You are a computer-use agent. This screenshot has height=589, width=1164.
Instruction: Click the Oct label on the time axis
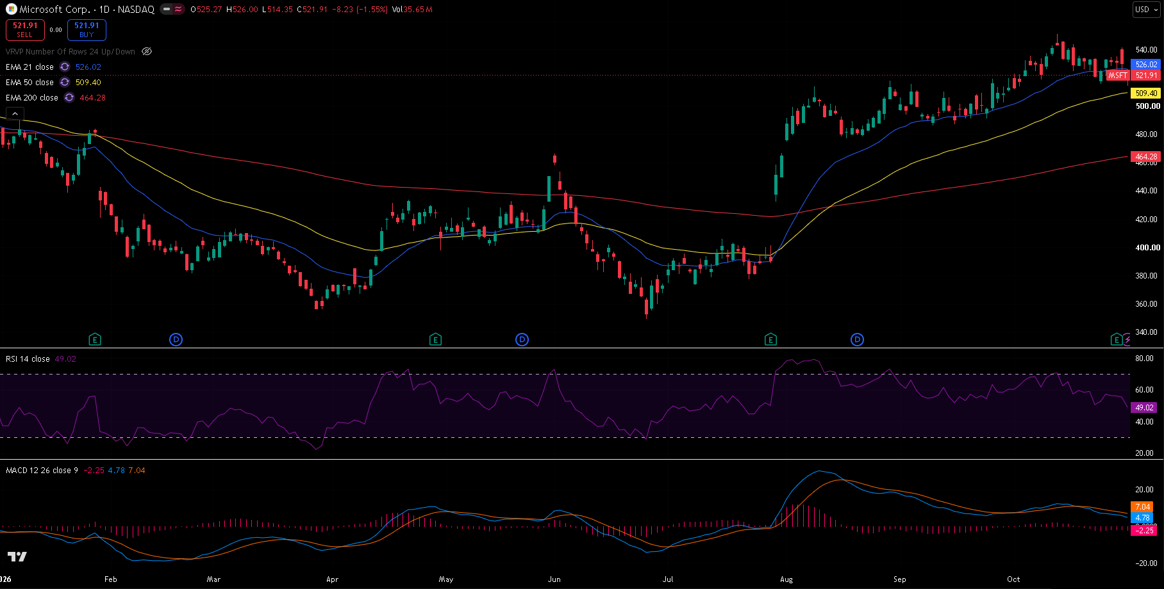coord(1013,579)
